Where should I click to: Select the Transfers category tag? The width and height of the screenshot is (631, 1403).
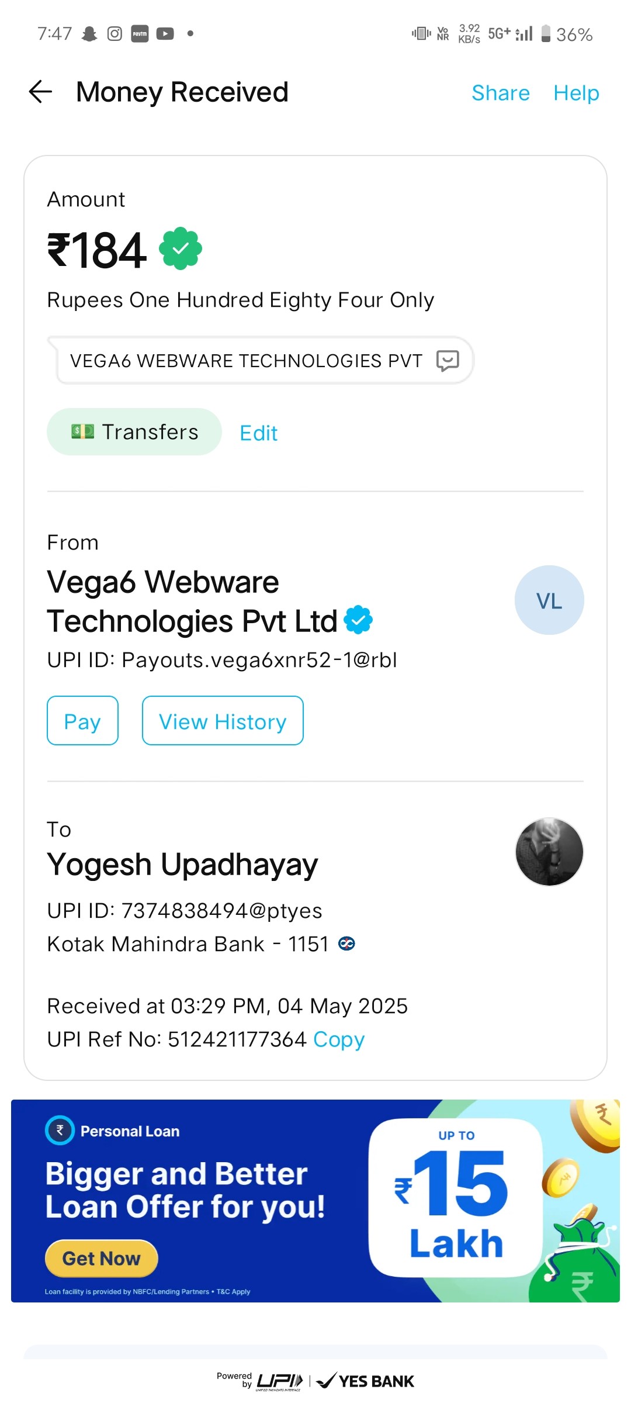[x=134, y=432]
